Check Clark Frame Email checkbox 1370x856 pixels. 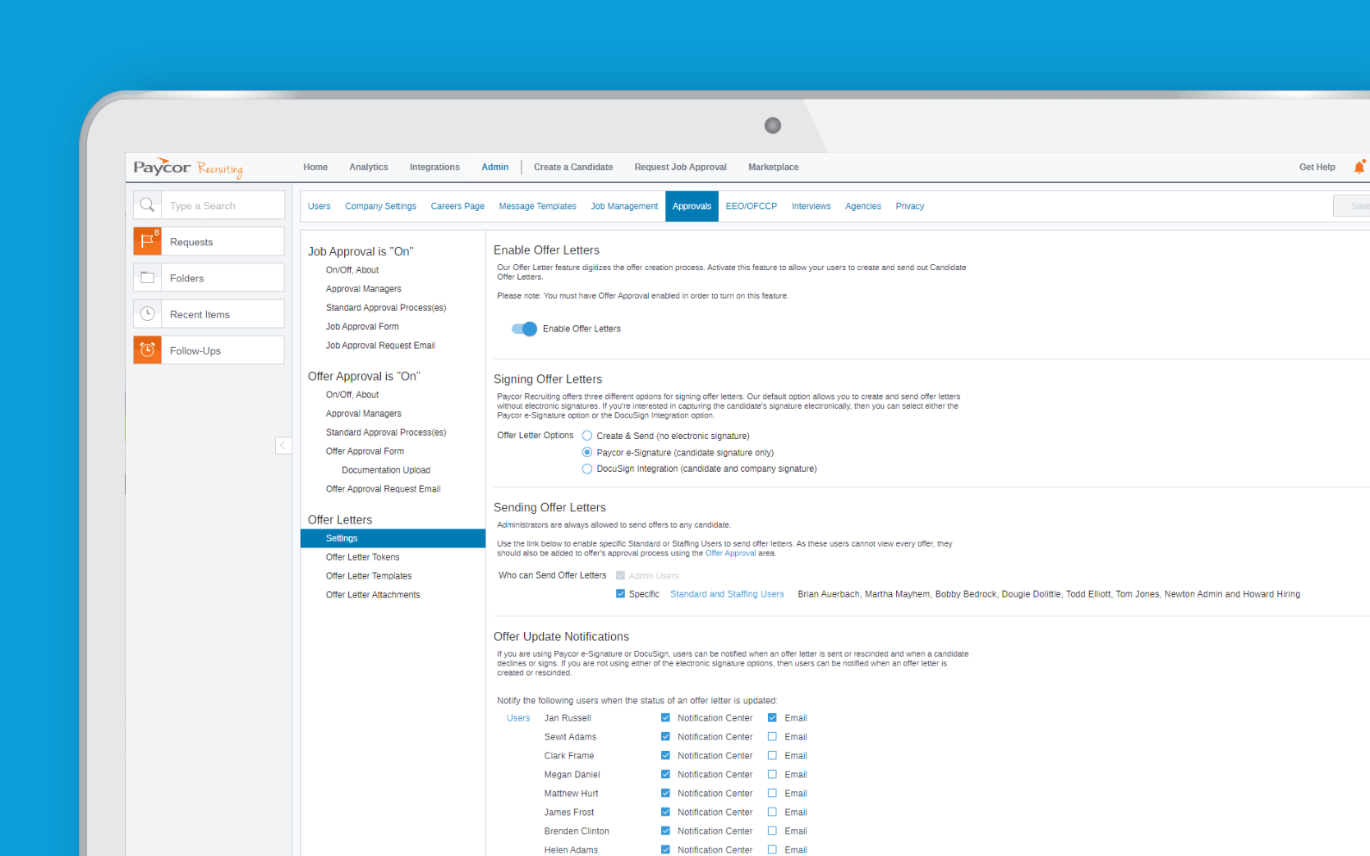click(x=772, y=755)
